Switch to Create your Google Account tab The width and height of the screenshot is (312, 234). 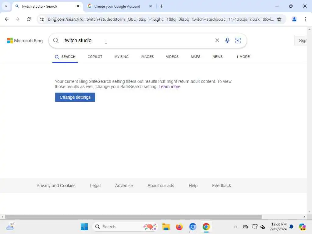click(x=117, y=6)
